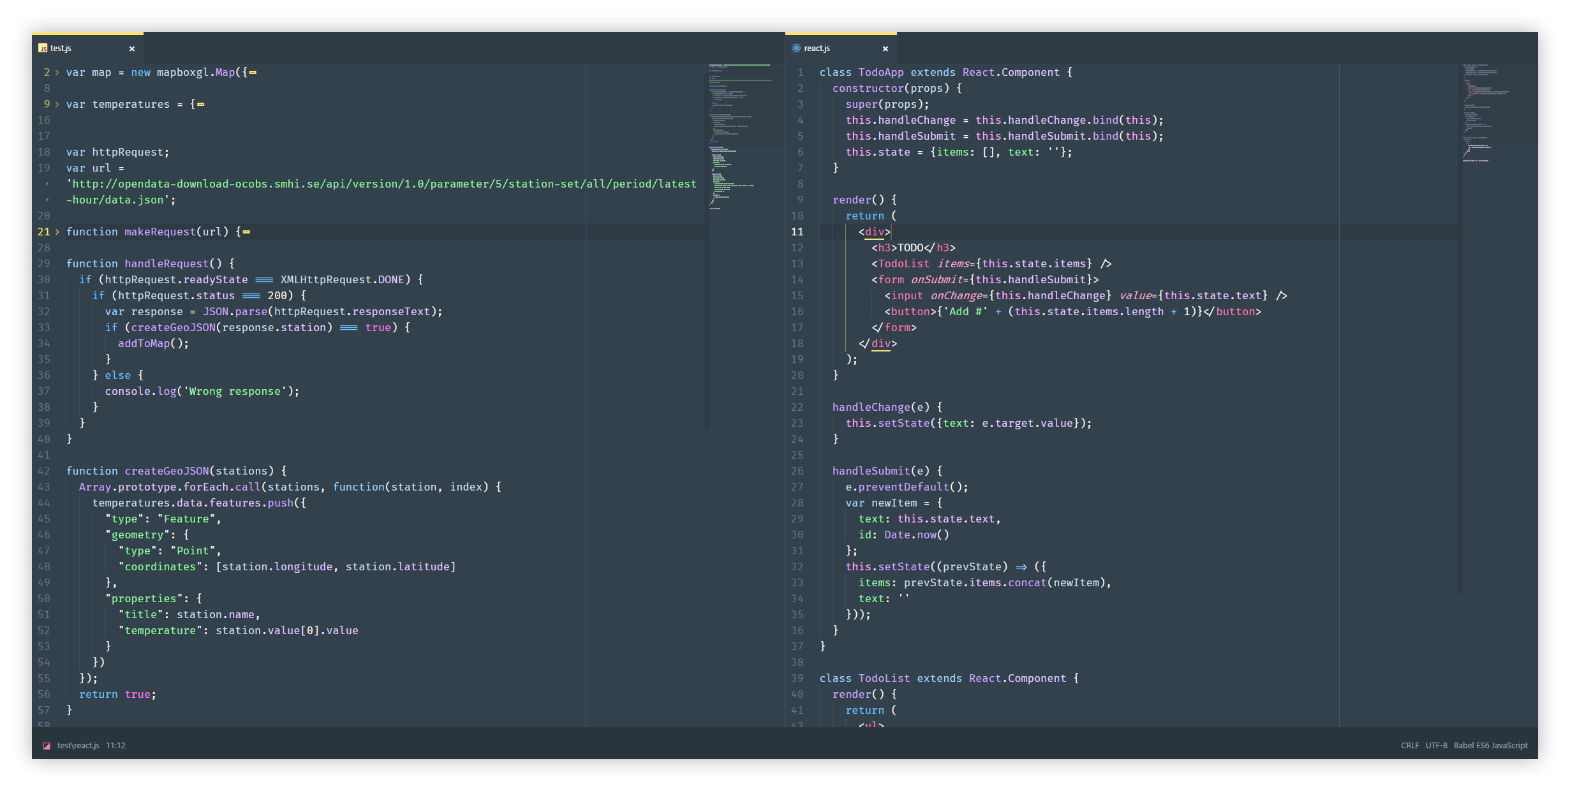
Task: Click the left editor vertical scrollbar
Action: (x=707, y=255)
